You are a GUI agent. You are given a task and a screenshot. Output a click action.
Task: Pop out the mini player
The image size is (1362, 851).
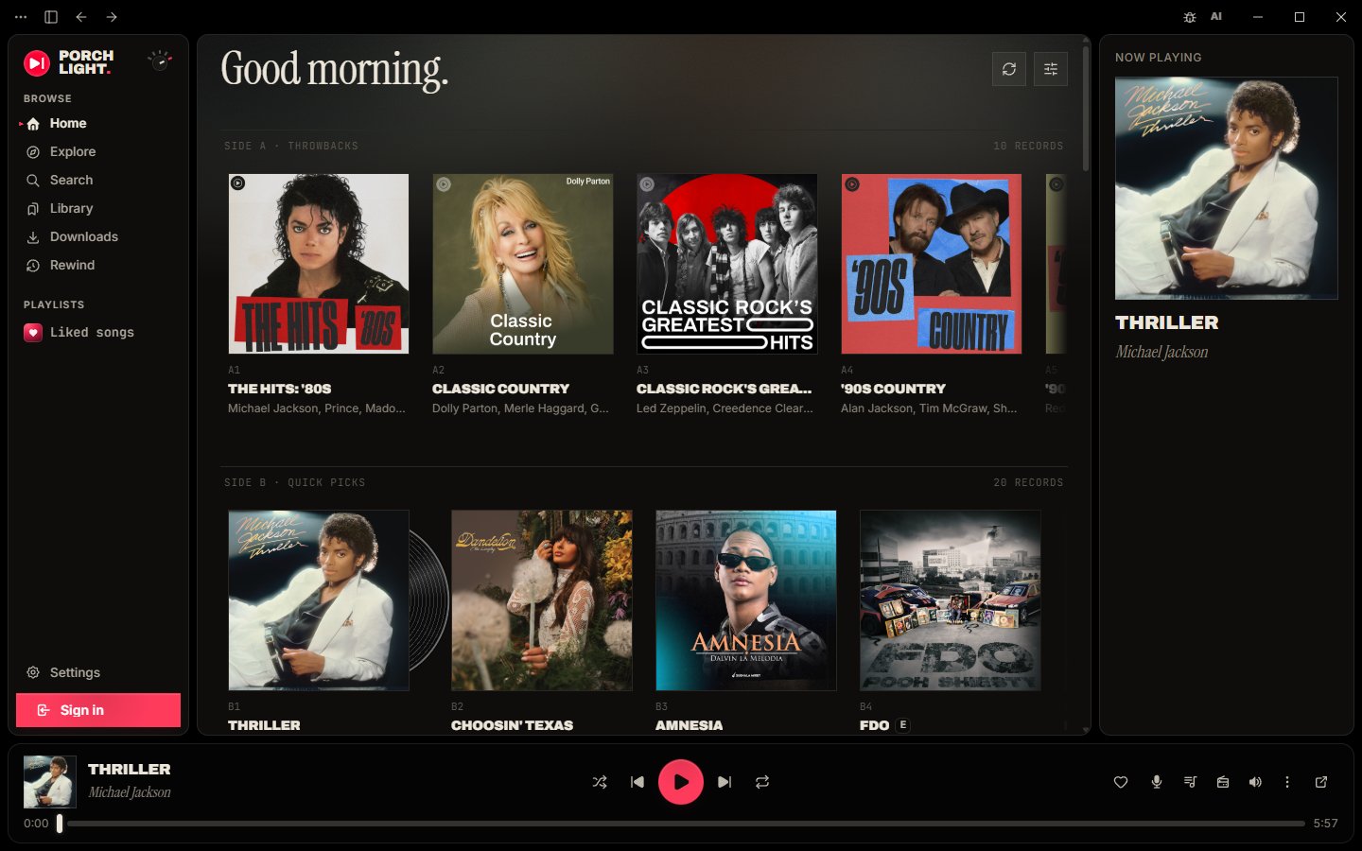pyautogui.click(x=1321, y=782)
